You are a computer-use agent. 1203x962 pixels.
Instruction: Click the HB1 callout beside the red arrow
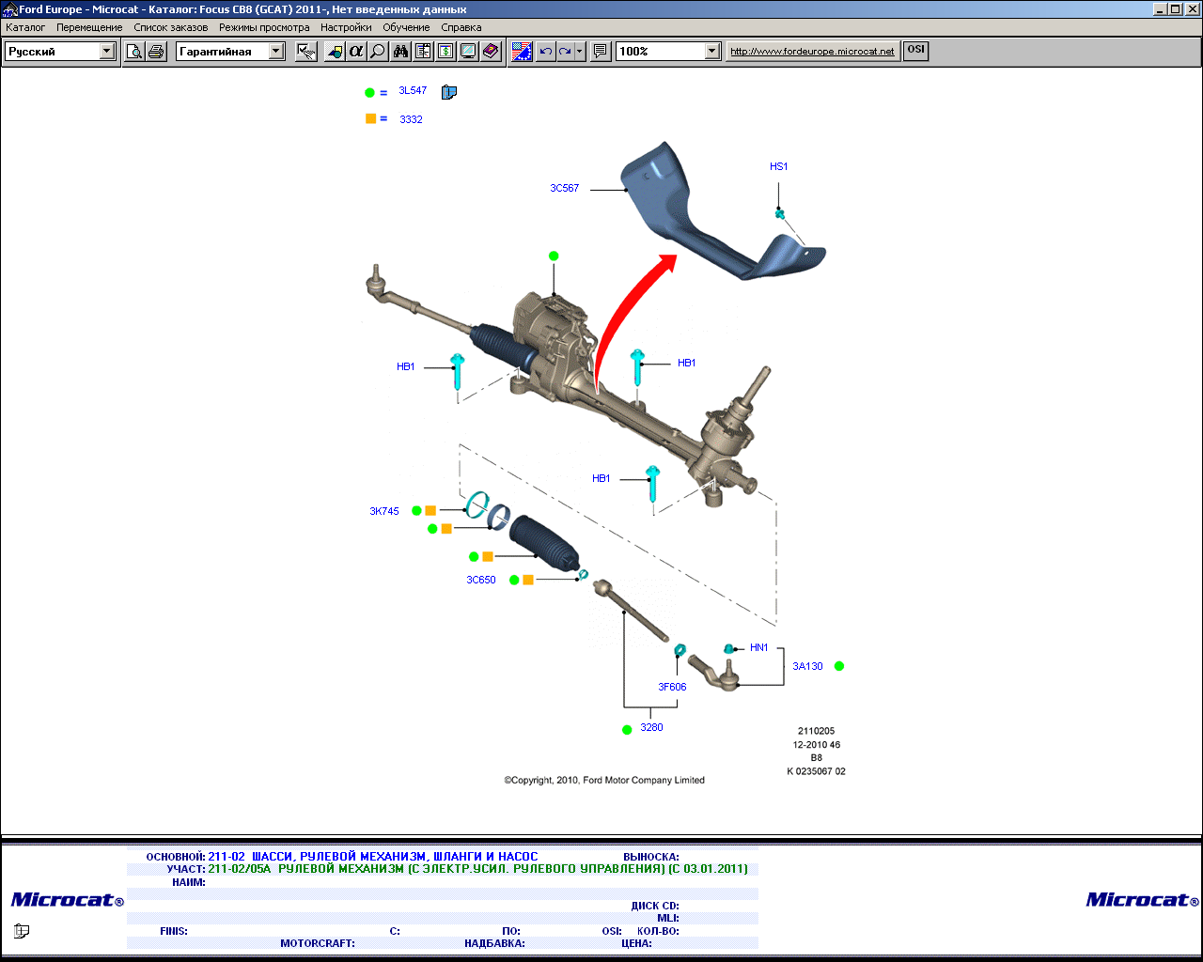687,364
